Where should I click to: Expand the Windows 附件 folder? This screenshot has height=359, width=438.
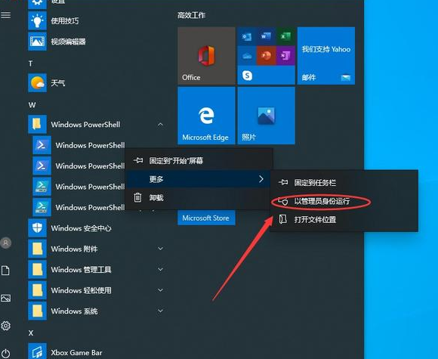160,249
